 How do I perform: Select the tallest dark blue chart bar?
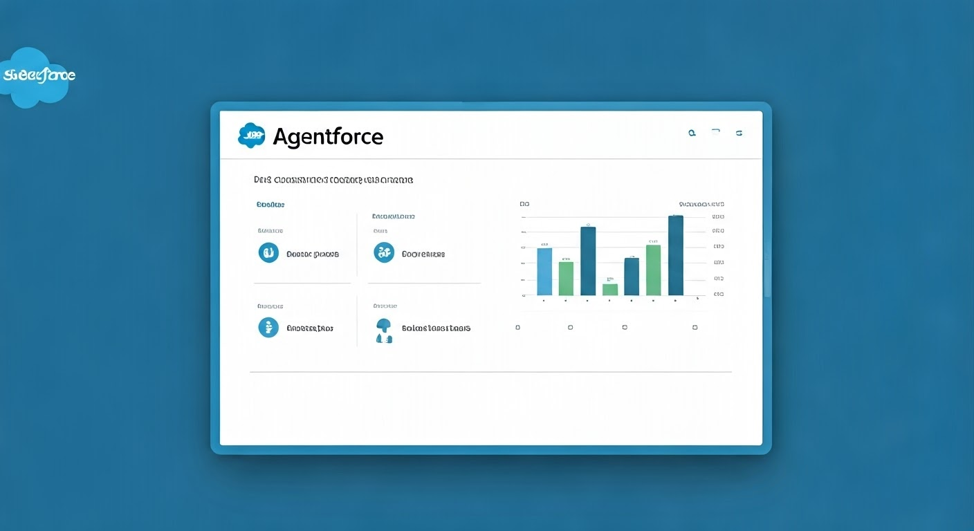pos(676,255)
